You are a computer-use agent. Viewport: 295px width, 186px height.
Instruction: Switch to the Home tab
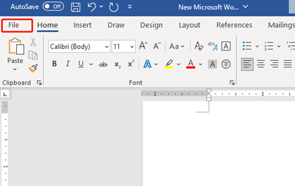point(47,25)
